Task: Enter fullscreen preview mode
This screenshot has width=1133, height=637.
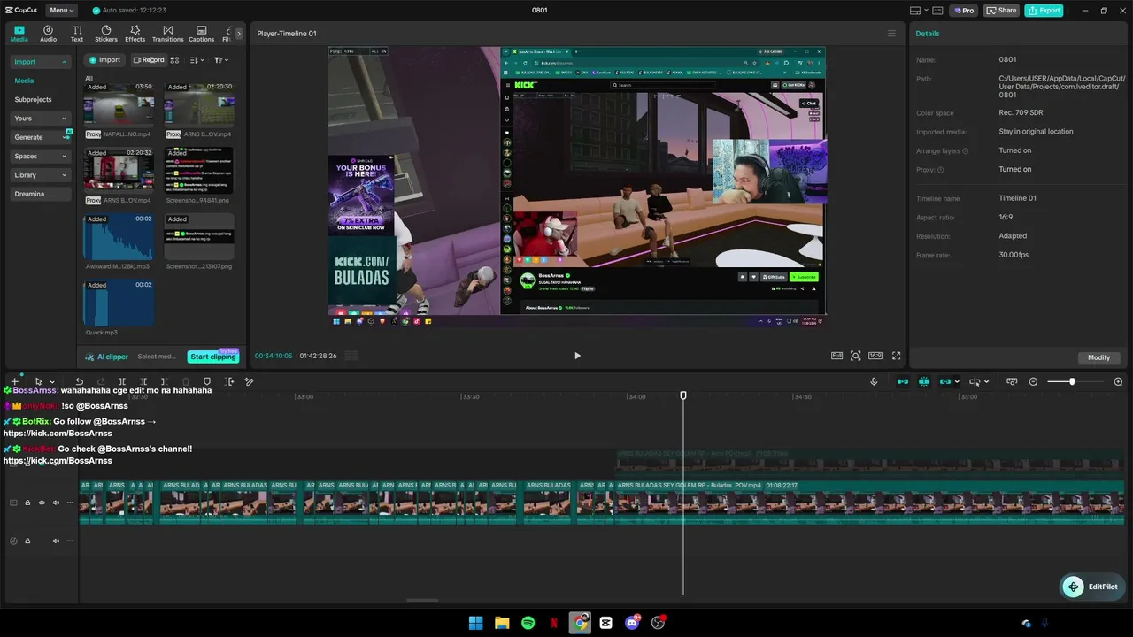Action: point(896,356)
